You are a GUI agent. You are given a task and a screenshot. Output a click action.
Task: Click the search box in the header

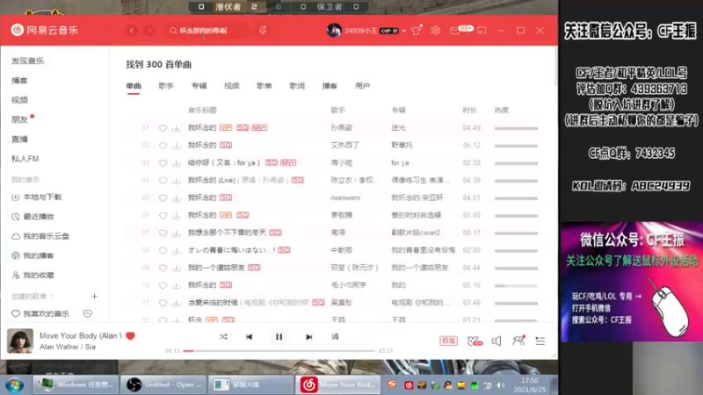click(x=206, y=31)
